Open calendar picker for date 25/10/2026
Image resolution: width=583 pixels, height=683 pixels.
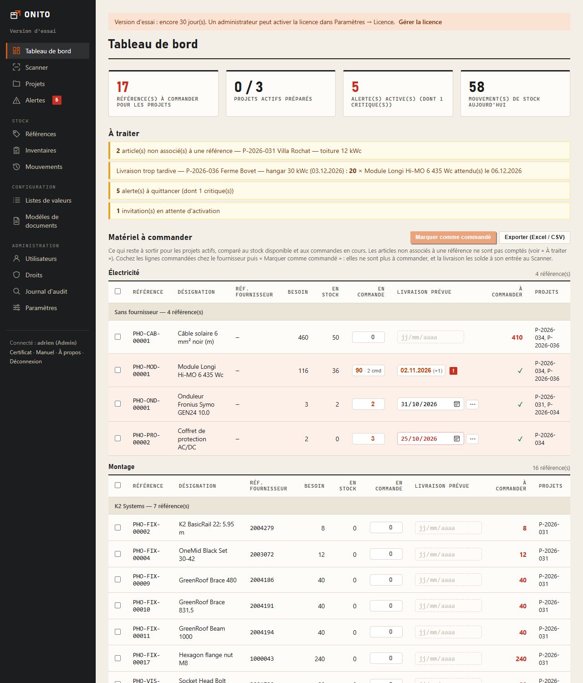click(x=457, y=439)
